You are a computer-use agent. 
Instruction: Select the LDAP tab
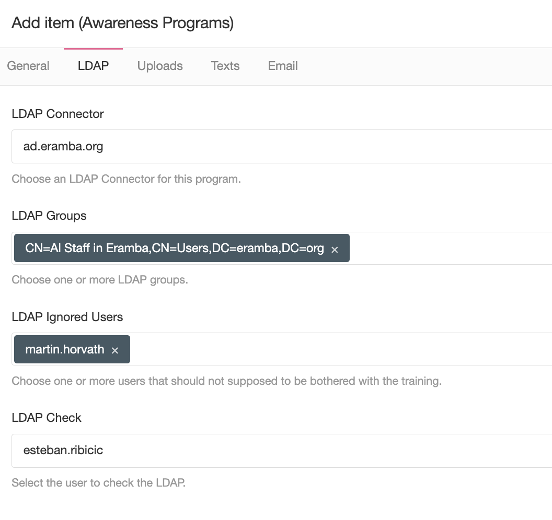(x=93, y=66)
